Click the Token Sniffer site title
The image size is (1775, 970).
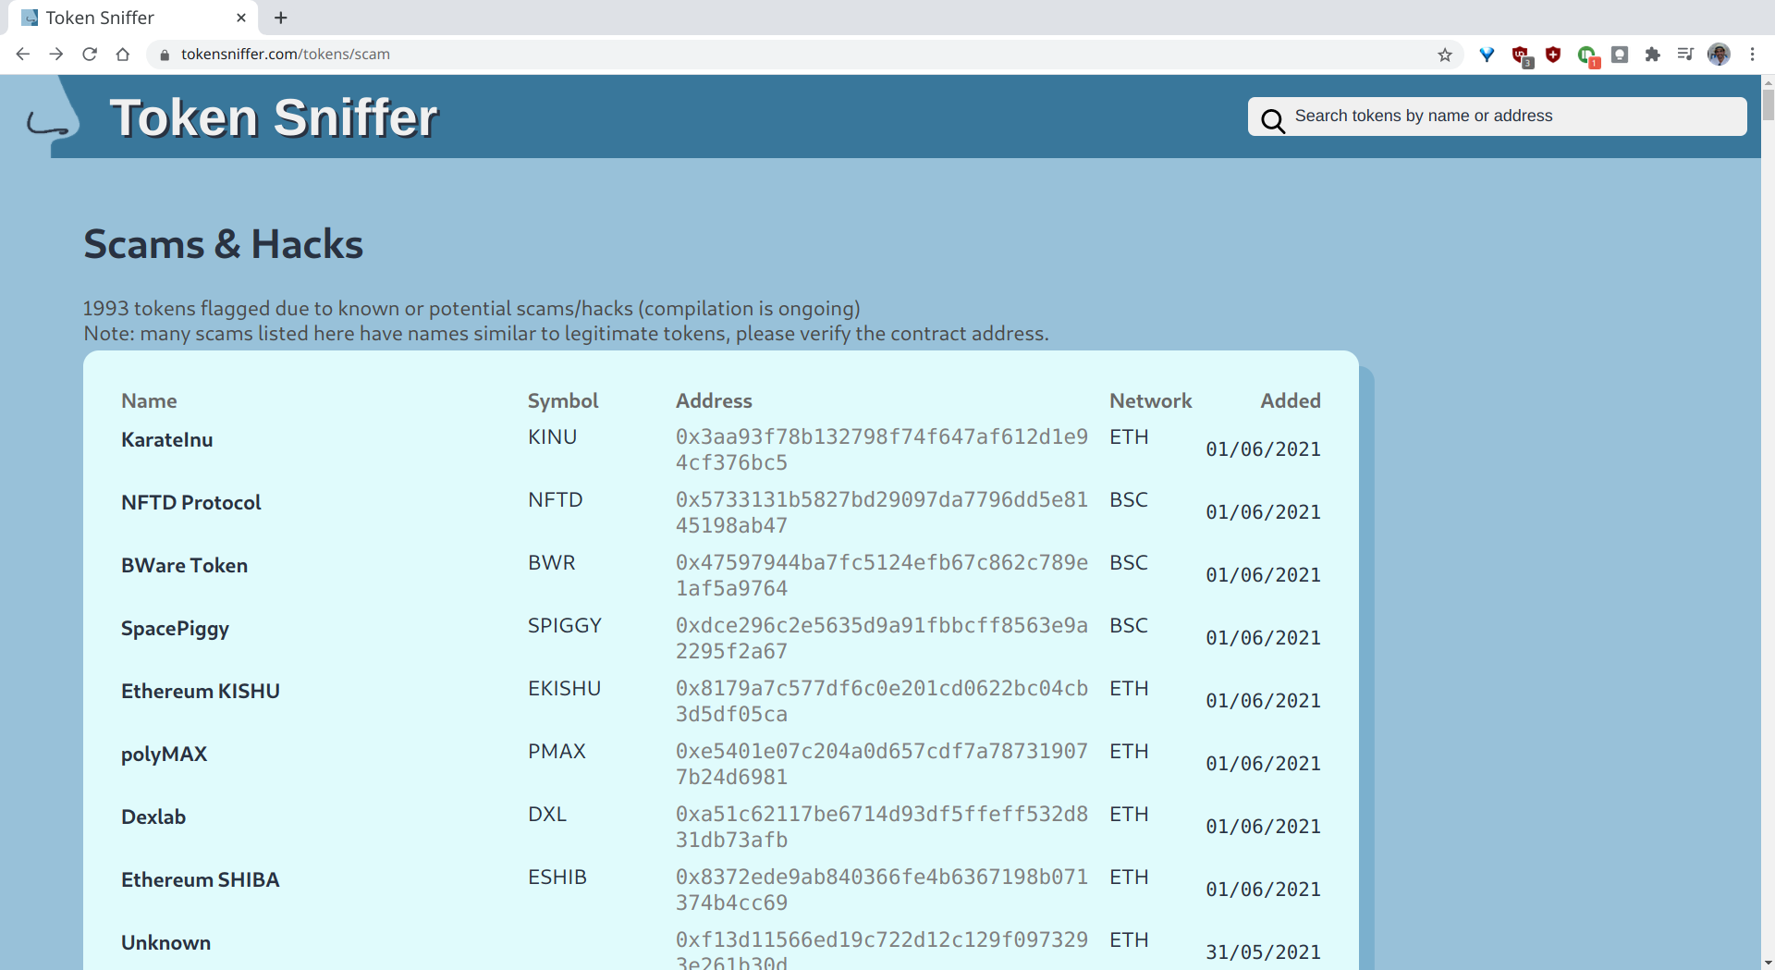tap(274, 118)
